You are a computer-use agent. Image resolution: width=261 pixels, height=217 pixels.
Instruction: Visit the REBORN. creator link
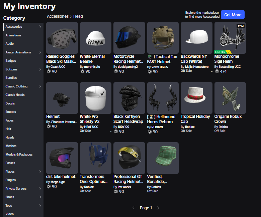click(158, 127)
